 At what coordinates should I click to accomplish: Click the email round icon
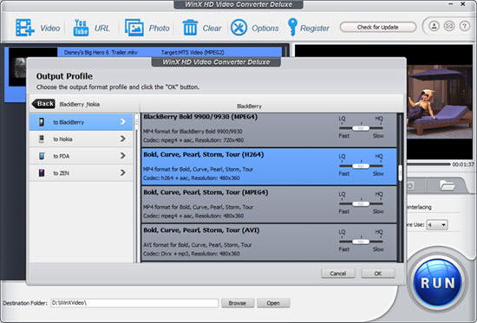[449, 26]
